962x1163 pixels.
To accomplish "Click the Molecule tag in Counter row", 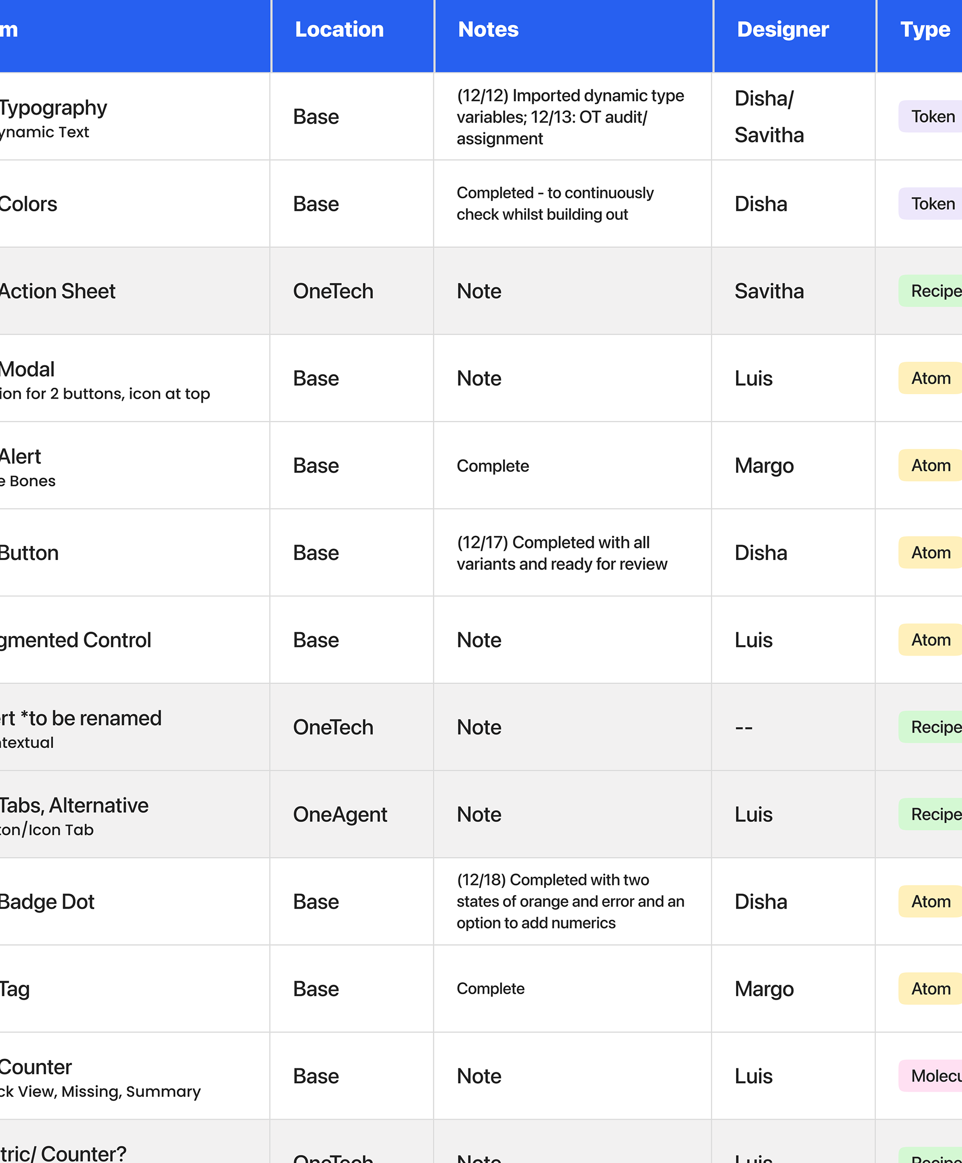I will [936, 1076].
